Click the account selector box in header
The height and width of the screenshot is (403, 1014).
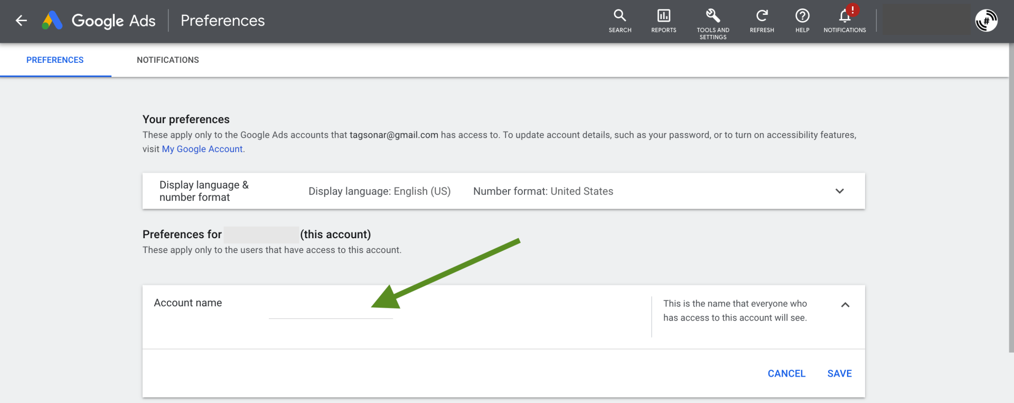[x=926, y=21]
